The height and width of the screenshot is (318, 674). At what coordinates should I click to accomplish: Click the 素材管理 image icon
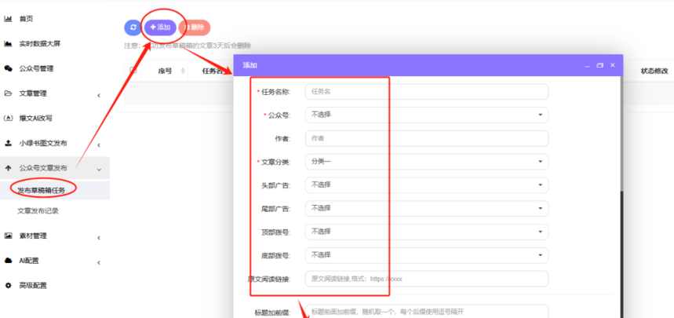pyautogui.click(x=8, y=236)
